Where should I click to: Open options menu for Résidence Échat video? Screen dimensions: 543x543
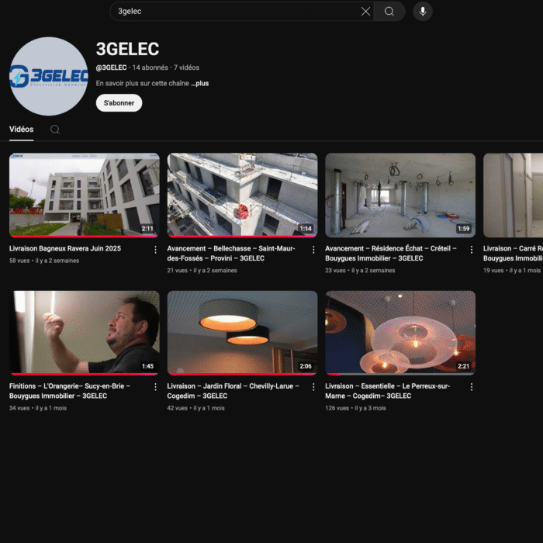471,250
